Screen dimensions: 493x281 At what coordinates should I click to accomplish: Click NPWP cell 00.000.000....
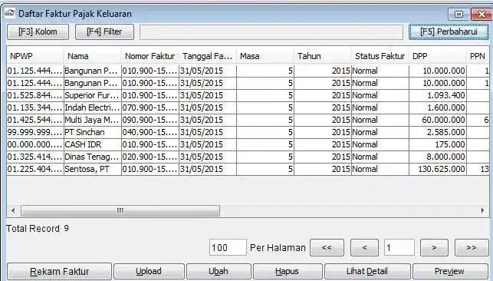click(35, 144)
